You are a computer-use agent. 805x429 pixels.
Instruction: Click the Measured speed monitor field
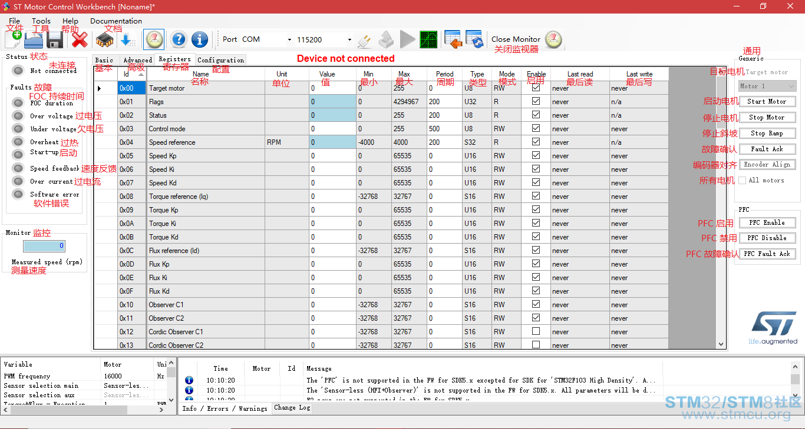(44, 246)
